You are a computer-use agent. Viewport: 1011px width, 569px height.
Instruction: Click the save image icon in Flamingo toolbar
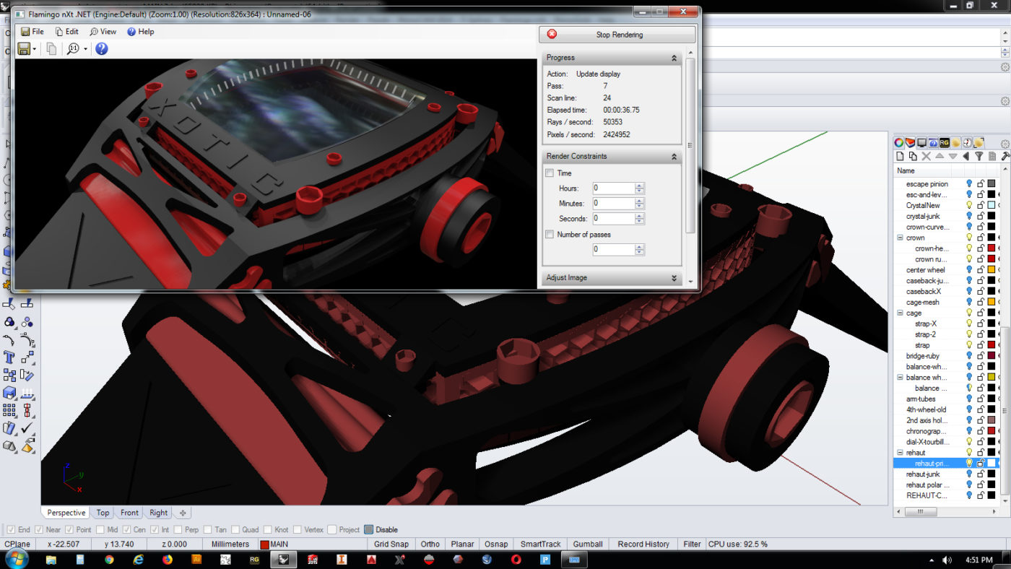point(24,49)
